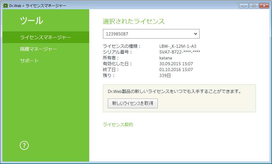Click the ライセンスの種類 label
The height and width of the screenshot is (164, 272).
pos(122,46)
